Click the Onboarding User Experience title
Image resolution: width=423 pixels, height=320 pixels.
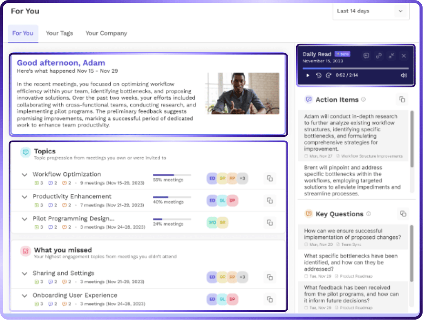pyautogui.click(x=75, y=295)
